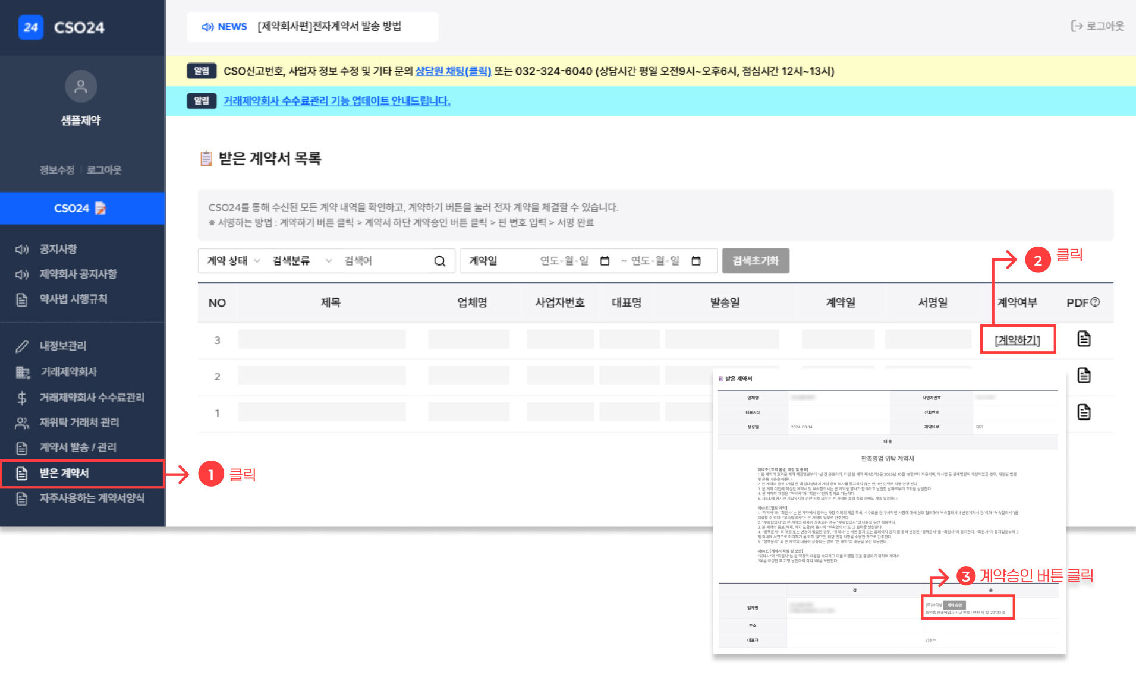The image size is (1136, 678).
Task: Click the start date 연도-월-일 field
Action: click(564, 261)
